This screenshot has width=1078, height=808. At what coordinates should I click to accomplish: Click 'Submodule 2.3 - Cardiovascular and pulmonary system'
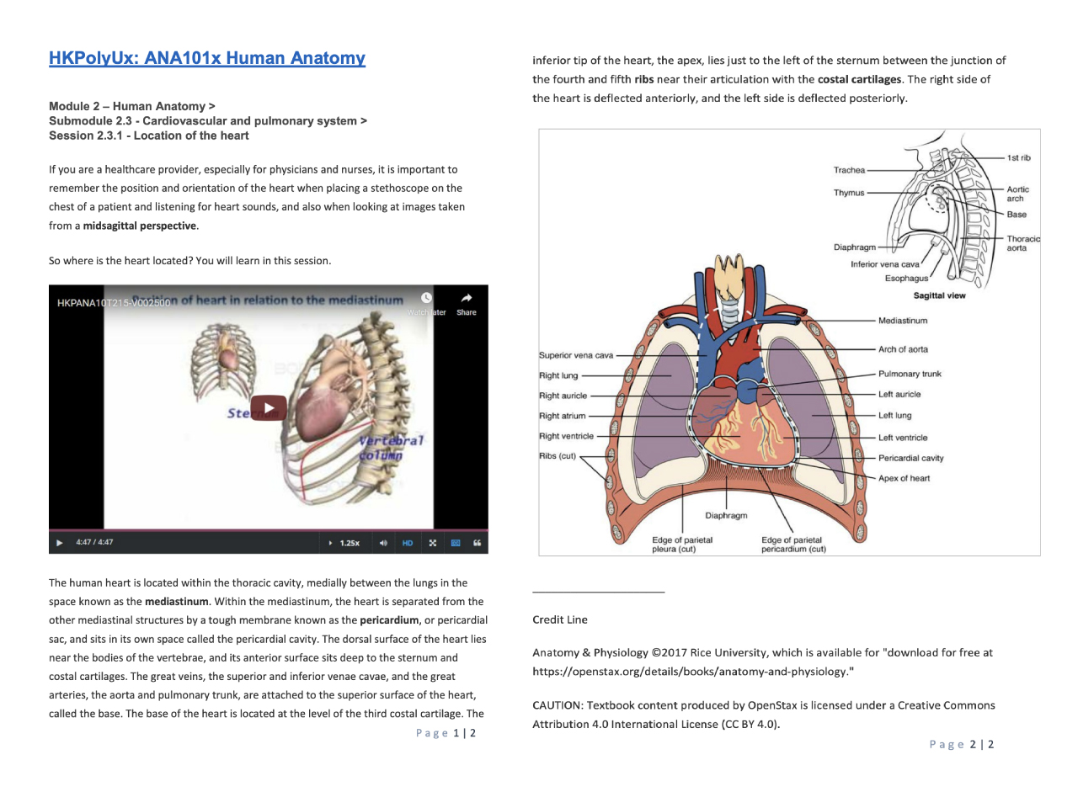(203, 120)
